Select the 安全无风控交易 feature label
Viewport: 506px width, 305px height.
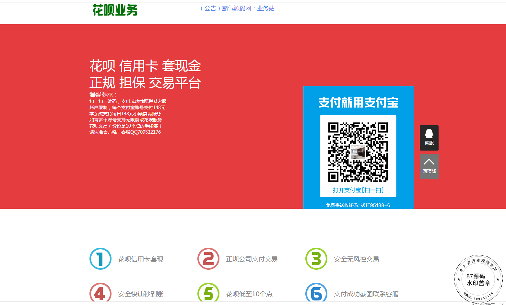pyautogui.click(x=356, y=259)
